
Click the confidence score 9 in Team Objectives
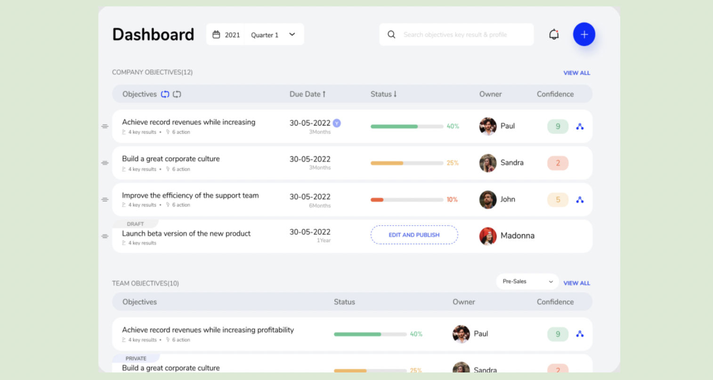pos(558,334)
